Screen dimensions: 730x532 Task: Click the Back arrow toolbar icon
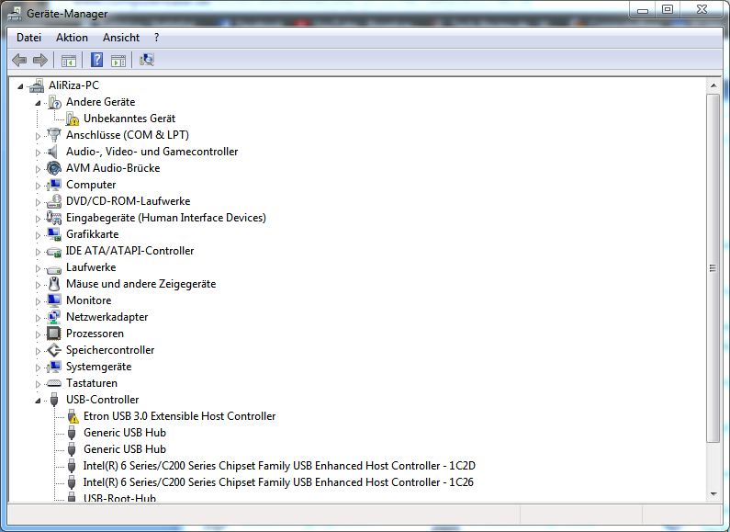(19, 60)
